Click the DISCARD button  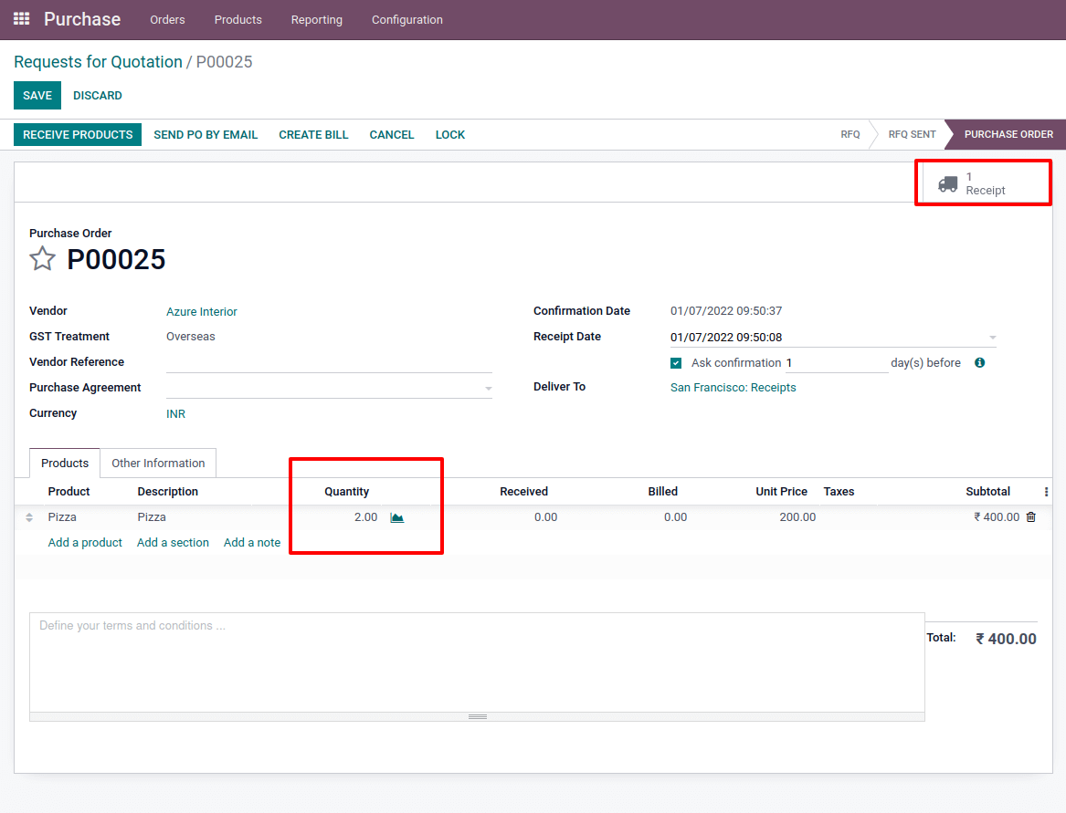(98, 96)
